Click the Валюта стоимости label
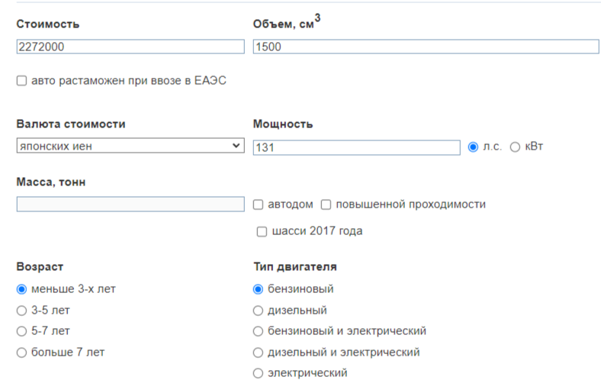The height and width of the screenshot is (380, 601). pos(71,124)
